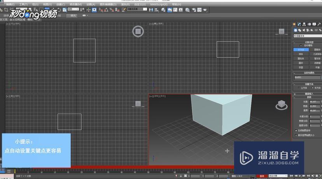Screen dimensions: 322x179
Task: Click the 自动 auto key button
Action: pos(262,176)
